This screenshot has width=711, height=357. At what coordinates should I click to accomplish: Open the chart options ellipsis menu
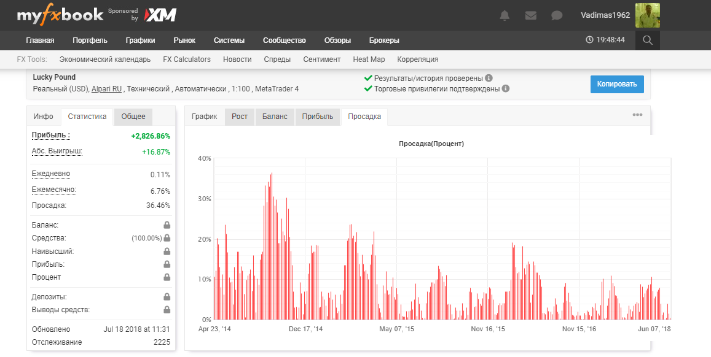(x=637, y=114)
